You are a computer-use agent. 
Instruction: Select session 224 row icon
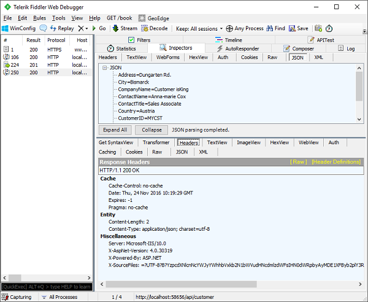coord(6,65)
